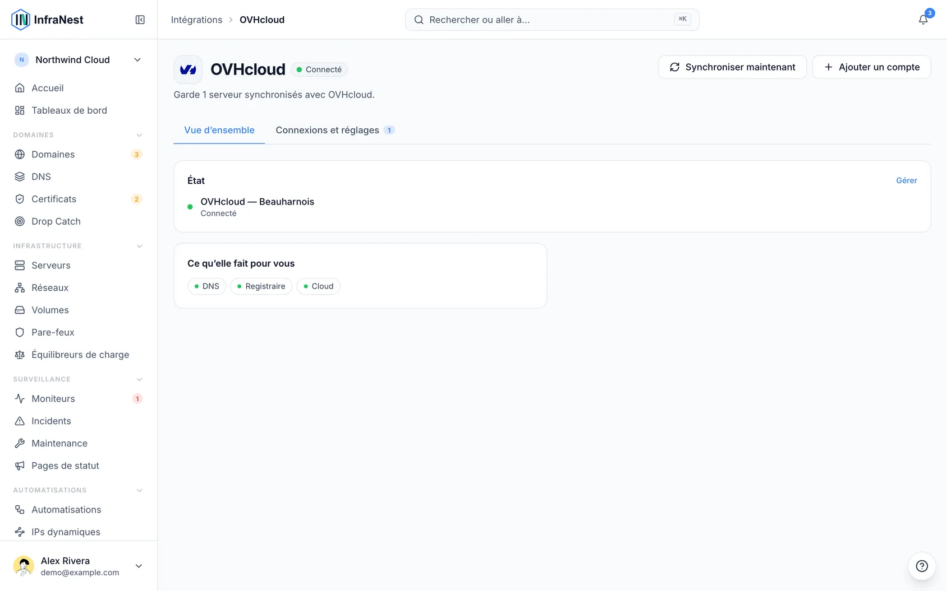Switch to the Vue d'ensemble tab

(x=219, y=130)
